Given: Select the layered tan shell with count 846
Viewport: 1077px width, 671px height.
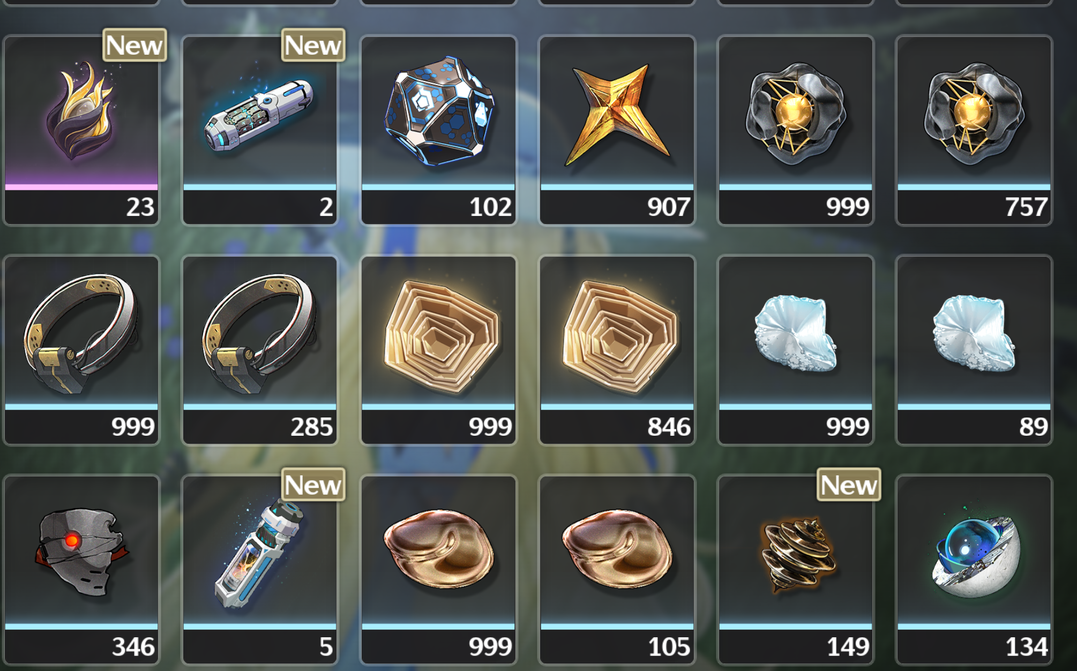Looking at the screenshot, I should tap(617, 350).
